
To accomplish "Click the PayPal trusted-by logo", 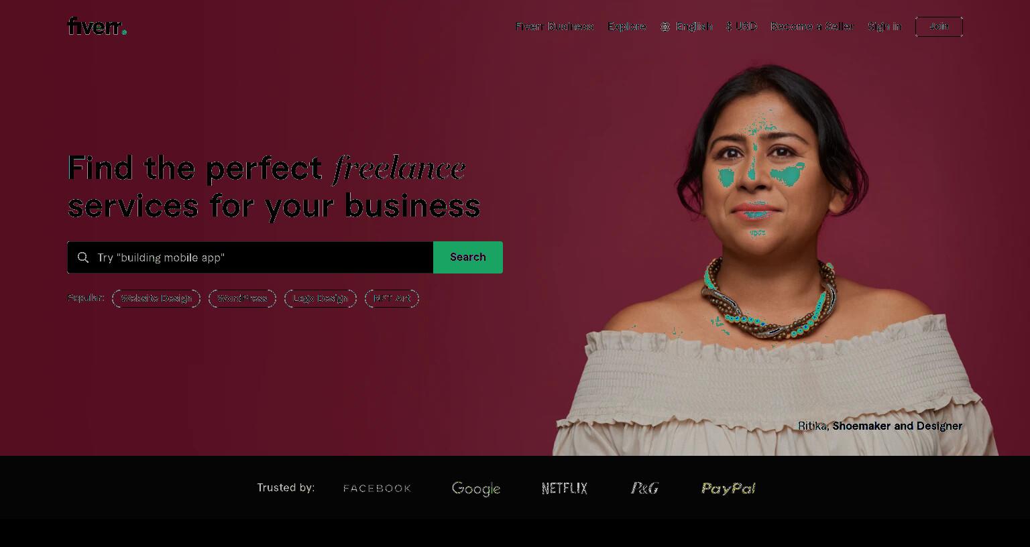I will click(x=728, y=488).
